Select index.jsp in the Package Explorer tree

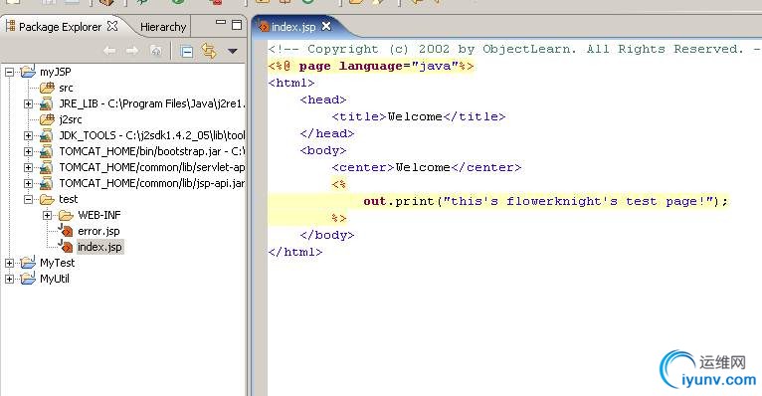(x=99, y=247)
